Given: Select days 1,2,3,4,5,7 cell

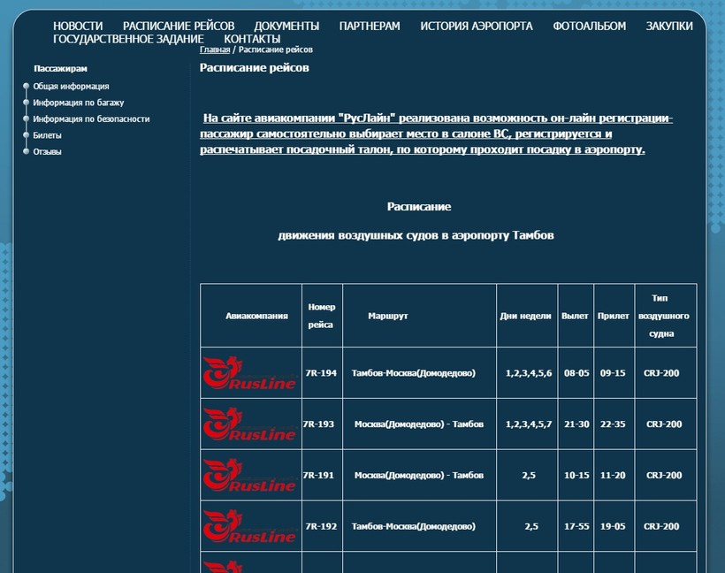Looking at the screenshot, I should tap(527, 424).
